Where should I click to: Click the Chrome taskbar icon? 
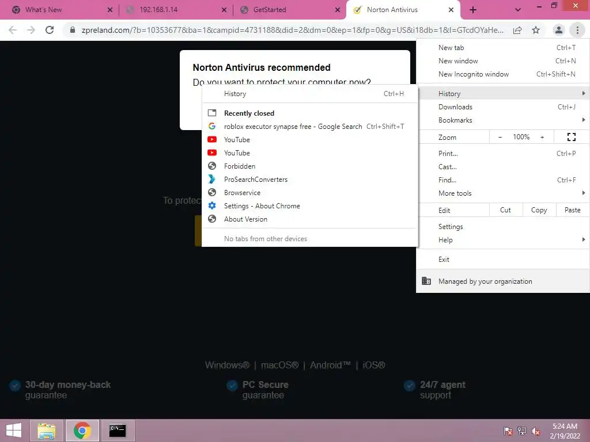[x=82, y=430]
